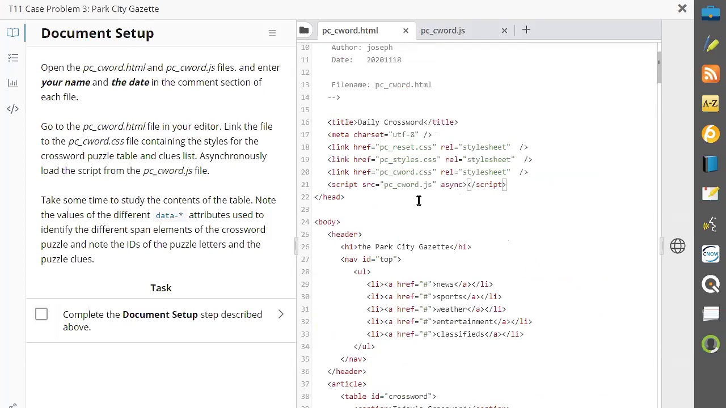Screen dimensions: 726x408
Task: Click the 'Date: 20201118' comment line
Action: [x=366, y=60]
